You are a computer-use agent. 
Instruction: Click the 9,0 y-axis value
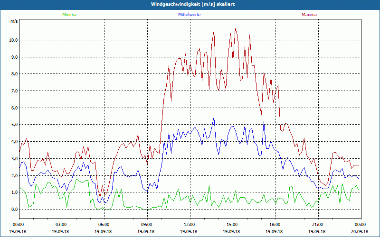click(14, 57)
